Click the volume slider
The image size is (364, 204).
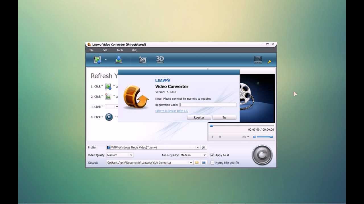(x=265, y=137)
